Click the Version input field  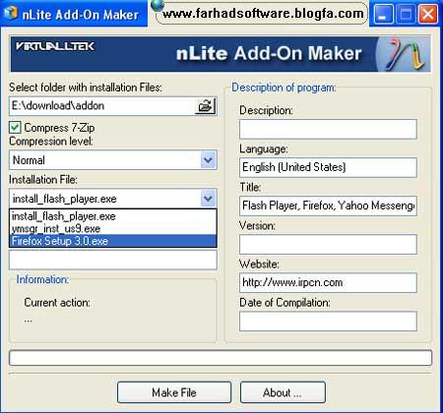(x=328, y=244)
